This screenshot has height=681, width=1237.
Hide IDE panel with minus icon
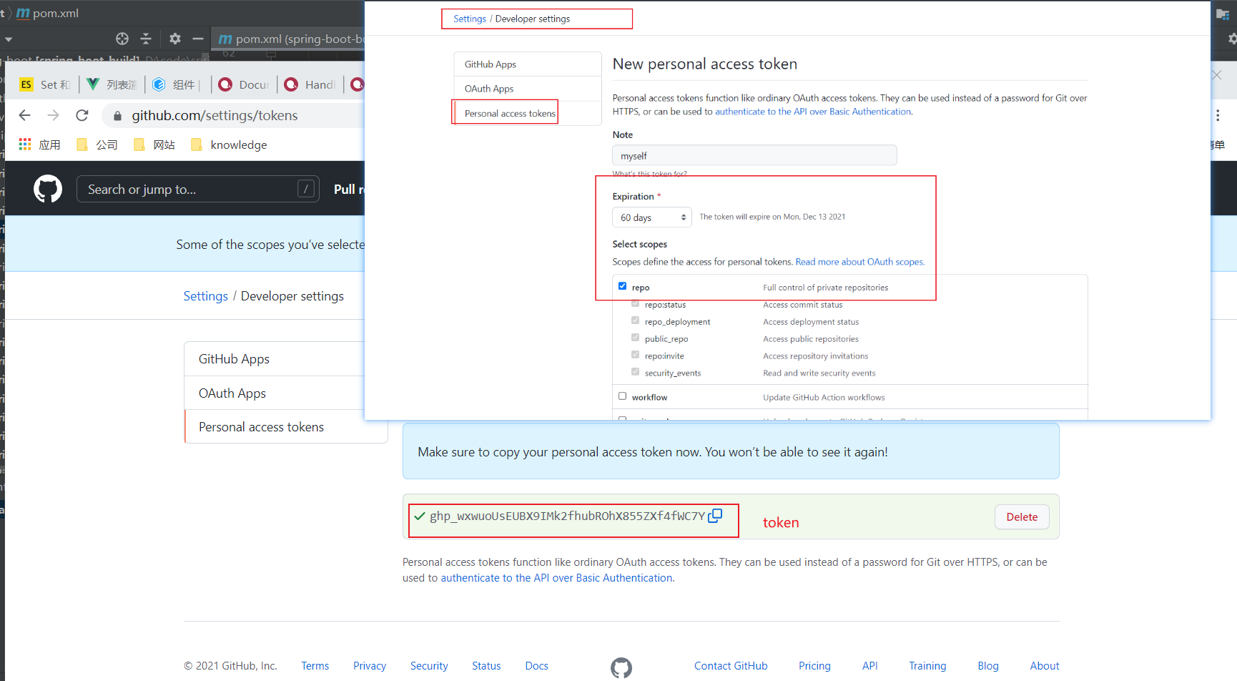pos(198,39)
